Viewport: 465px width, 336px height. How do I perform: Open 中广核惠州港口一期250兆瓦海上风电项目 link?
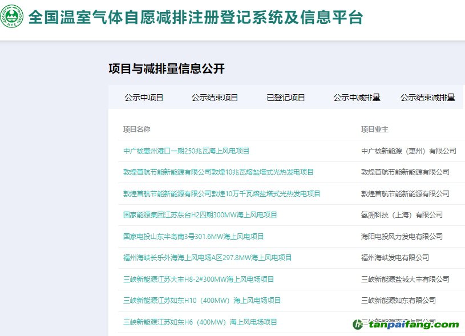pyautogui.click(x=186, y=151)
